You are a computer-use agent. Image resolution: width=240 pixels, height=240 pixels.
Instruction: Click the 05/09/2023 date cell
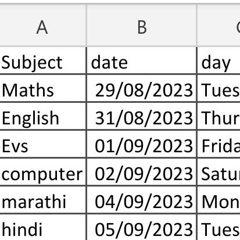tap(142, 227)
